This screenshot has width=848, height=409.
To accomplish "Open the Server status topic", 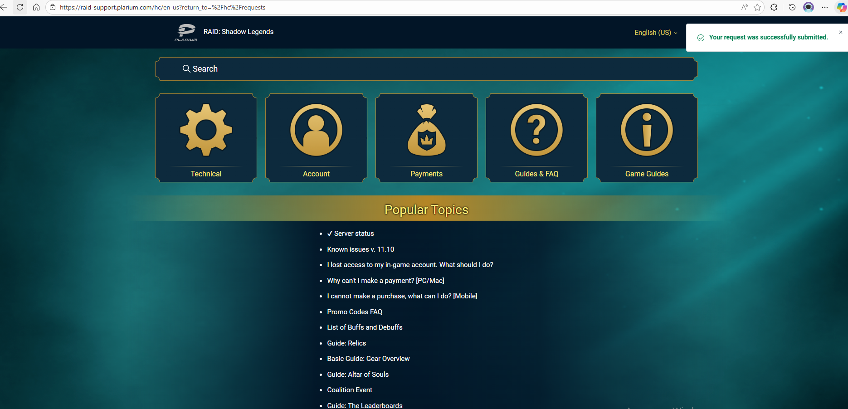I will point(354,234).
